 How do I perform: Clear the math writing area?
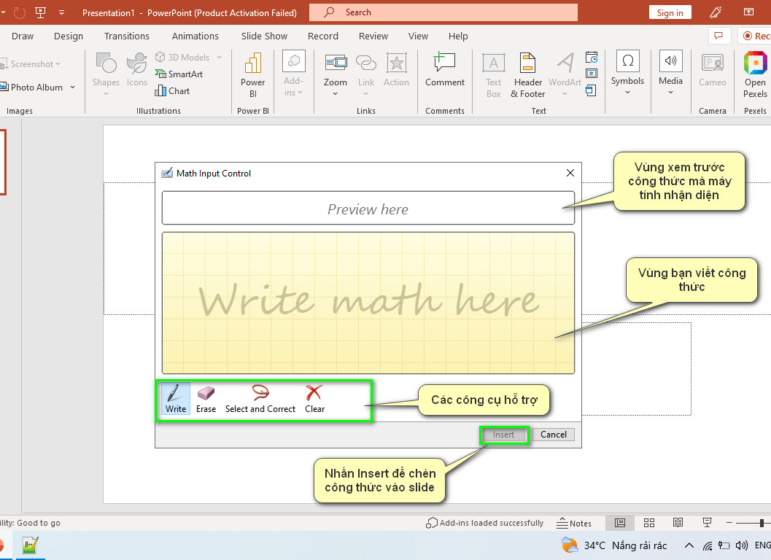(x=314, y=399)
